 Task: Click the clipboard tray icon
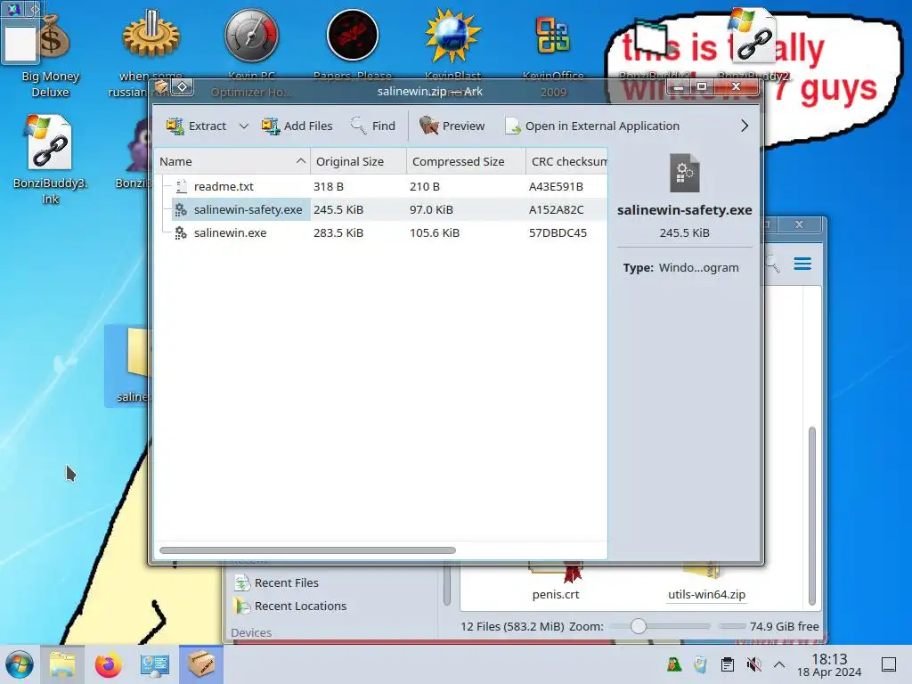[x=727, y=664]
